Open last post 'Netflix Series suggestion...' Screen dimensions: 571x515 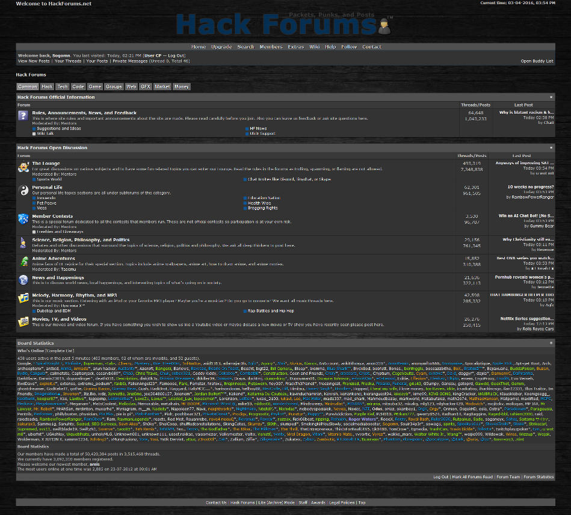click(x=526, y=319)
